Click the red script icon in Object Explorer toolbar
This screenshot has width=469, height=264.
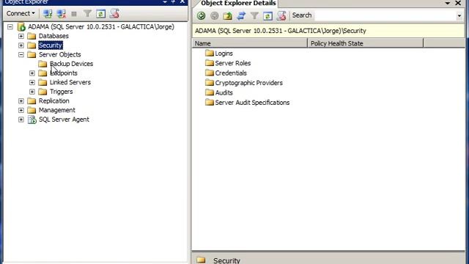pyautogui.click(x=114, y=13)
